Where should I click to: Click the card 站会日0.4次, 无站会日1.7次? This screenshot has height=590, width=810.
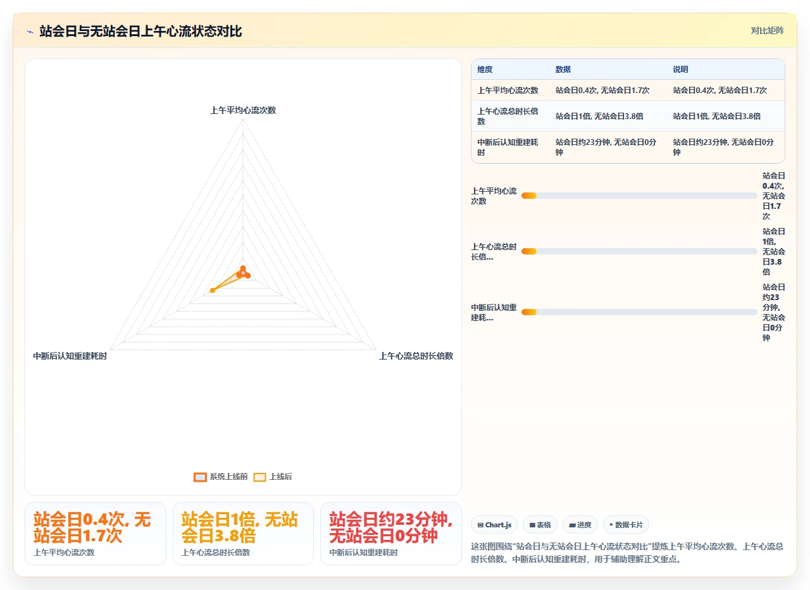(x=96, y=533)
